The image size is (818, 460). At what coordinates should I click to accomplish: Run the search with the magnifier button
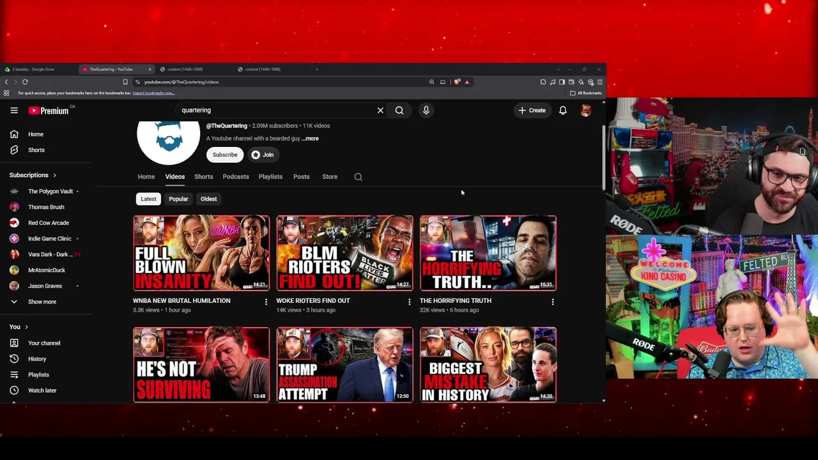(x=399, y=111)
